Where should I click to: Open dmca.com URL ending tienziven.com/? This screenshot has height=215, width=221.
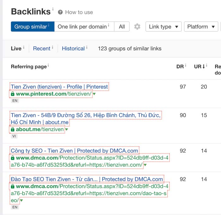90,161
